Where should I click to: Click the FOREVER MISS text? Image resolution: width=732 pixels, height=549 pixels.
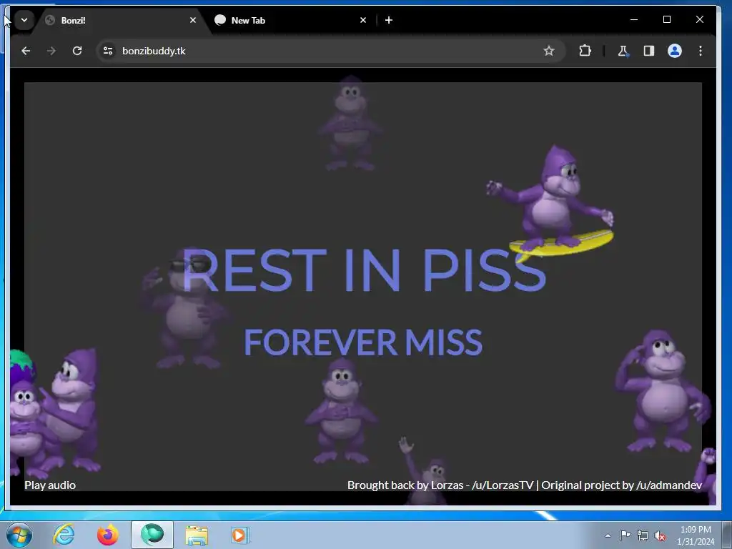pyautogui.click(x=363, y=342)
